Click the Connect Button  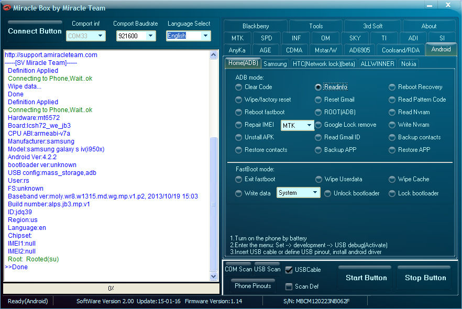click(35, 31)
